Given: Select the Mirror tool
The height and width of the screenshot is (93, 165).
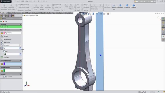Looking at the screenshot, I should tap(85, 10).
